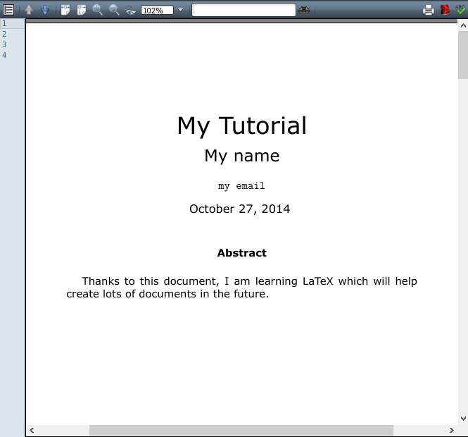This screenshot has width=468, height=437.
Task: Click the fit-to-height page icon
Action: (x=82, y=10)
